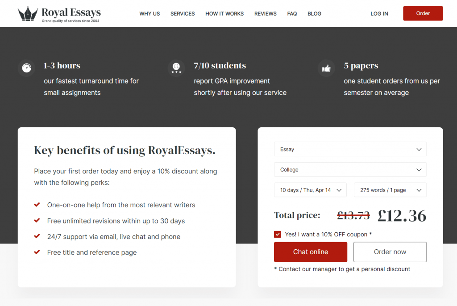Click the thumbs-up icon beside 5 papers
Viewport: 457px width, 306px height.
(x=326, y=68)
